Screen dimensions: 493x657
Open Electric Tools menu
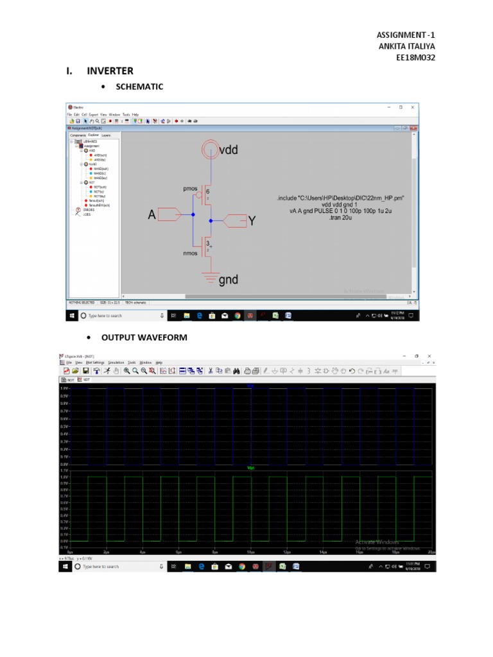click(x=126, y=114)
